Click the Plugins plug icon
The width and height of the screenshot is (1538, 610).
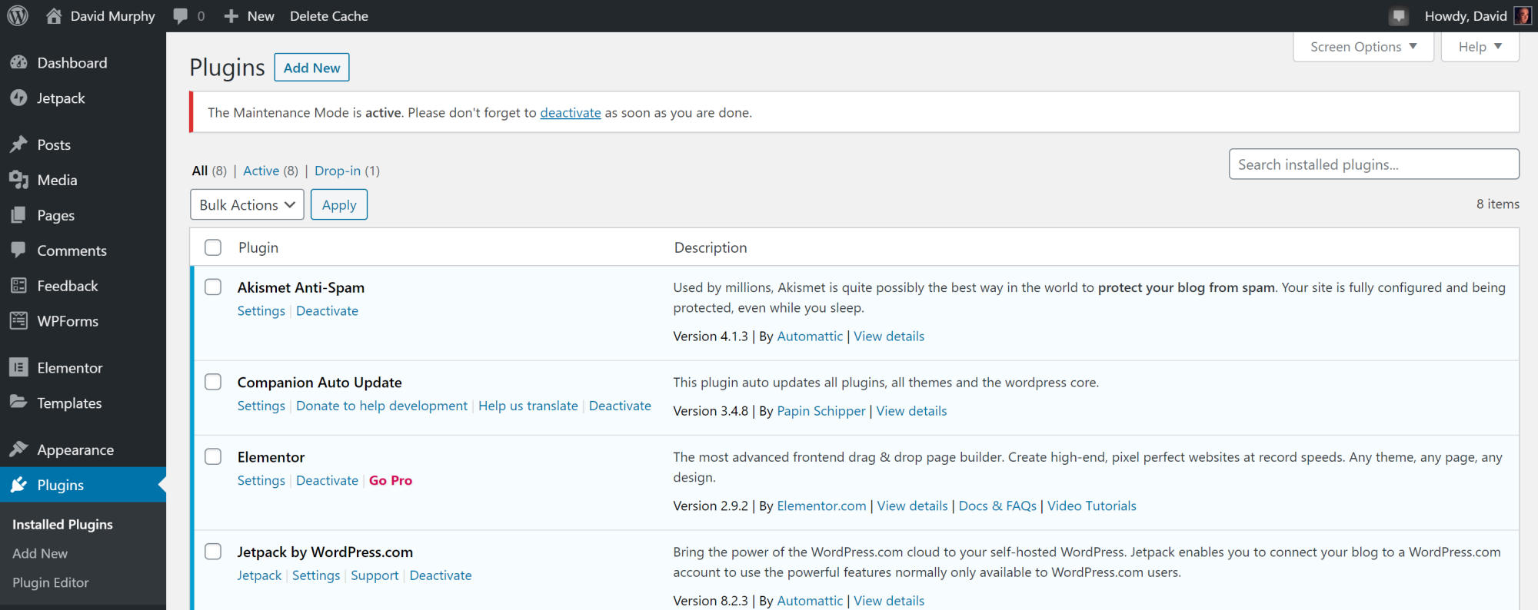pos(19,485)
